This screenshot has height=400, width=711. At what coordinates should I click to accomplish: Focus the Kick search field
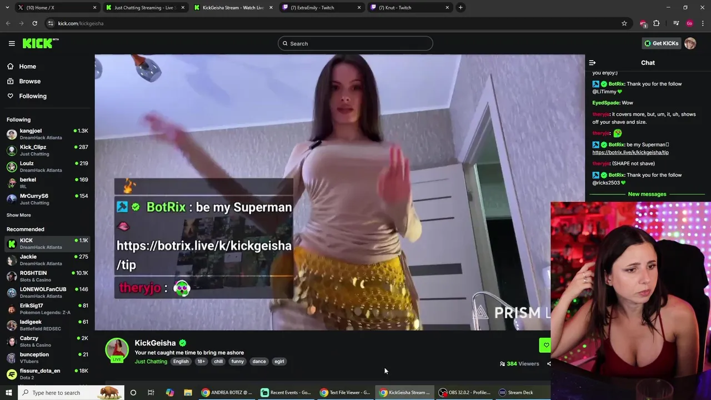click(x=355, y=43)
